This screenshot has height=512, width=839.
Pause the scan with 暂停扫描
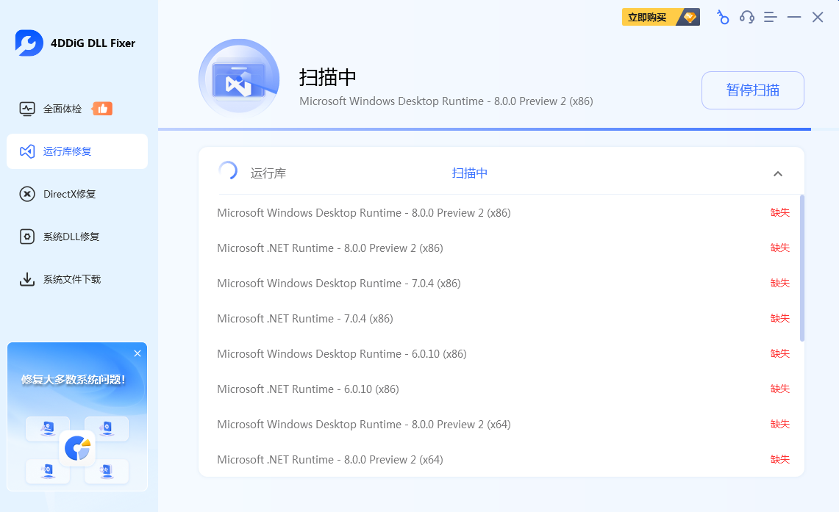tap(752, 90)
